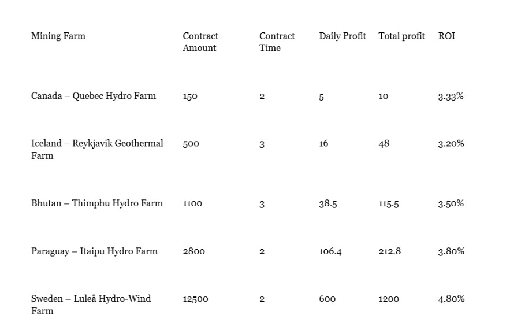The image size is (510, 330).
Task: Click the ROI column header
Action: tap(446, 36)
